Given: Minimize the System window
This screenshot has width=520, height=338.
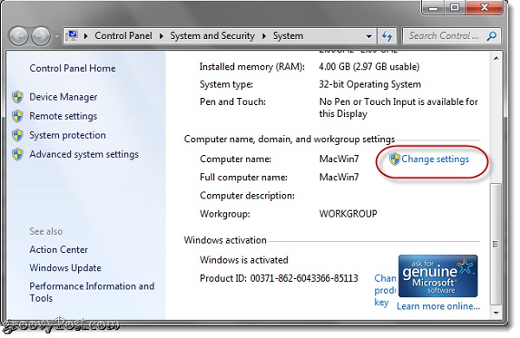Looking at the screenshot, I should click(x=432, y=8).
